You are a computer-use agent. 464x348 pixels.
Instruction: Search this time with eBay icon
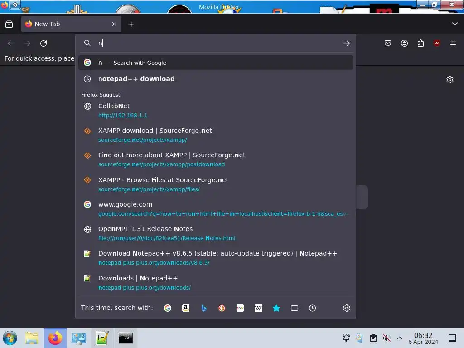pos(240,308)
